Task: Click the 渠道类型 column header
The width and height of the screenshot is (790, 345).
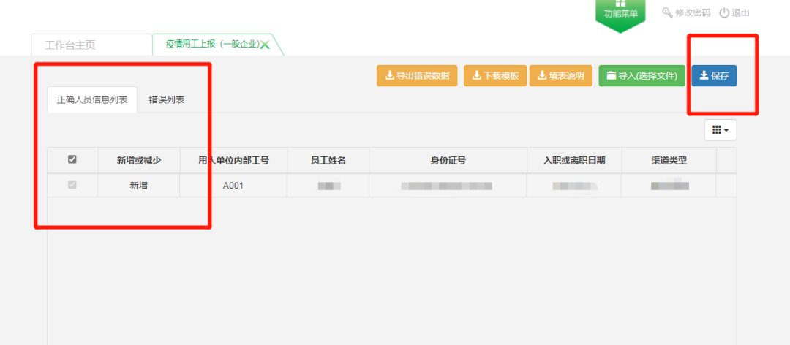Action: [669, 160]
